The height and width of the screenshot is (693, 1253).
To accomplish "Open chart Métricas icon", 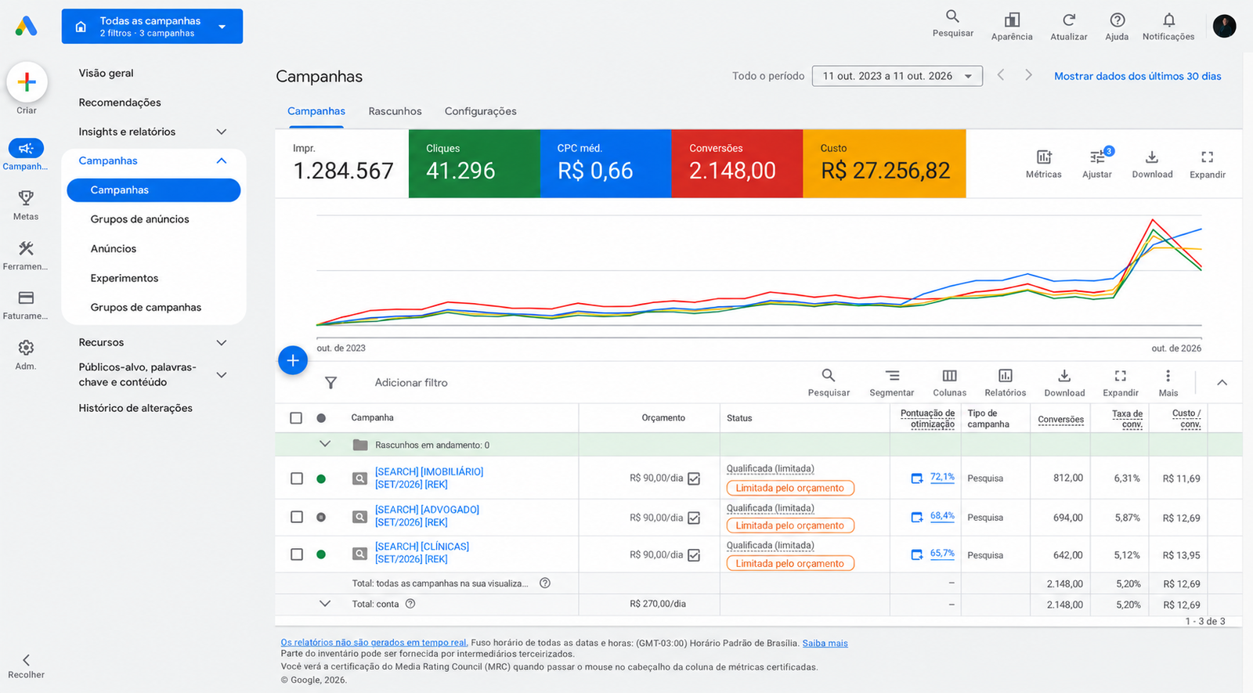I will point(1044,157).
